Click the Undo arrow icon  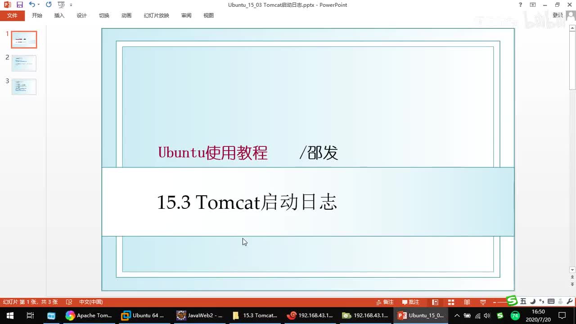coord(31,4)
